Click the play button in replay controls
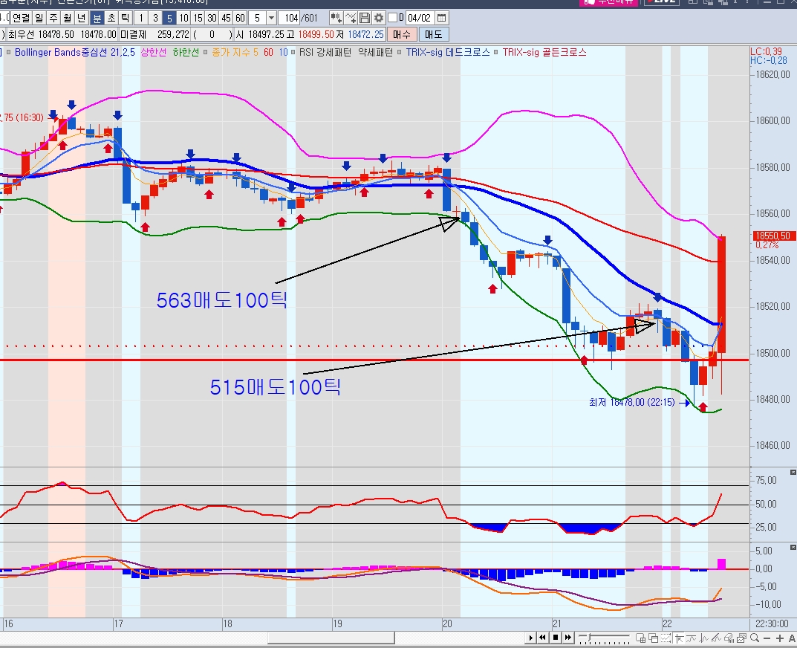This screenshot has width=797, height=648. (x=530, y=638)
